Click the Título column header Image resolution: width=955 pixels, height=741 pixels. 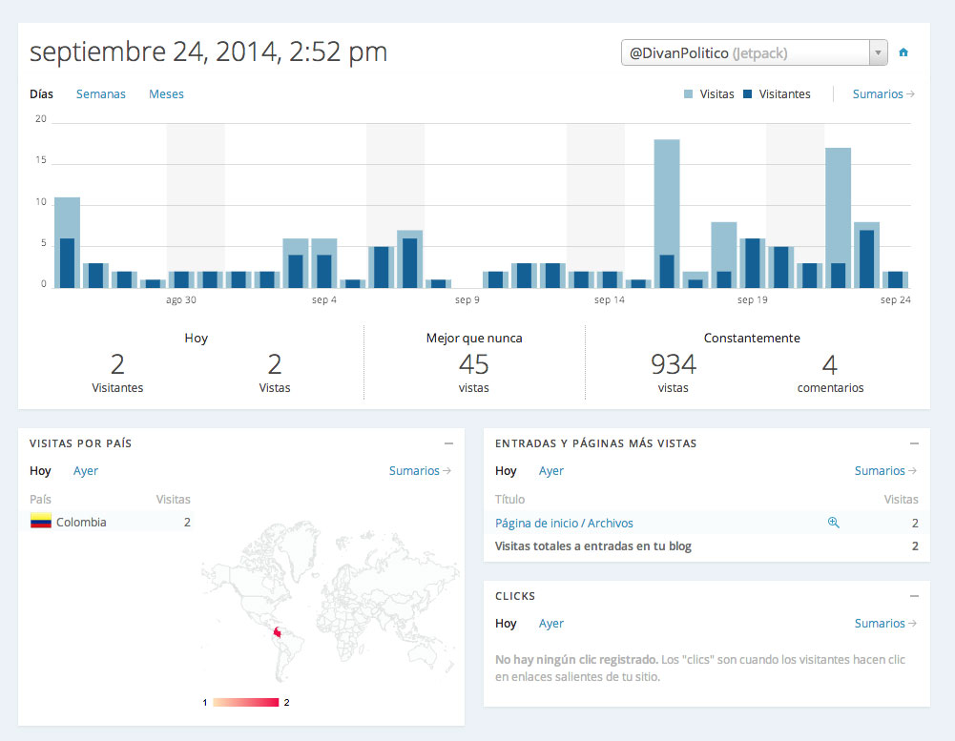[509, 500]
